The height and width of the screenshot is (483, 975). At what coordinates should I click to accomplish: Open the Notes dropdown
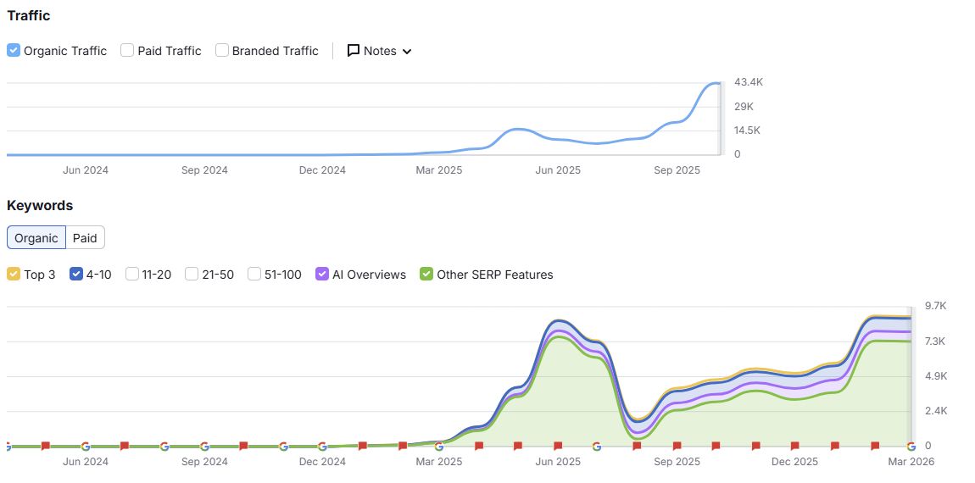pos(379,51)
